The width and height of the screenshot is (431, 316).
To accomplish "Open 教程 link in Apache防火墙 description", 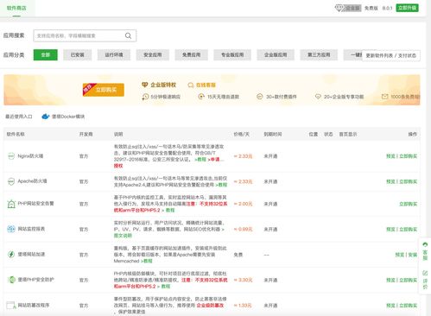I will click(x=222, y=185).
